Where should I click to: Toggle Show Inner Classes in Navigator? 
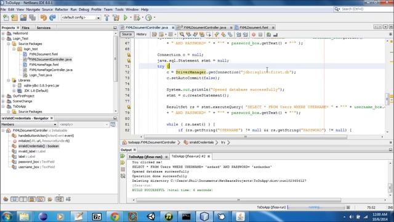(41, 199)
